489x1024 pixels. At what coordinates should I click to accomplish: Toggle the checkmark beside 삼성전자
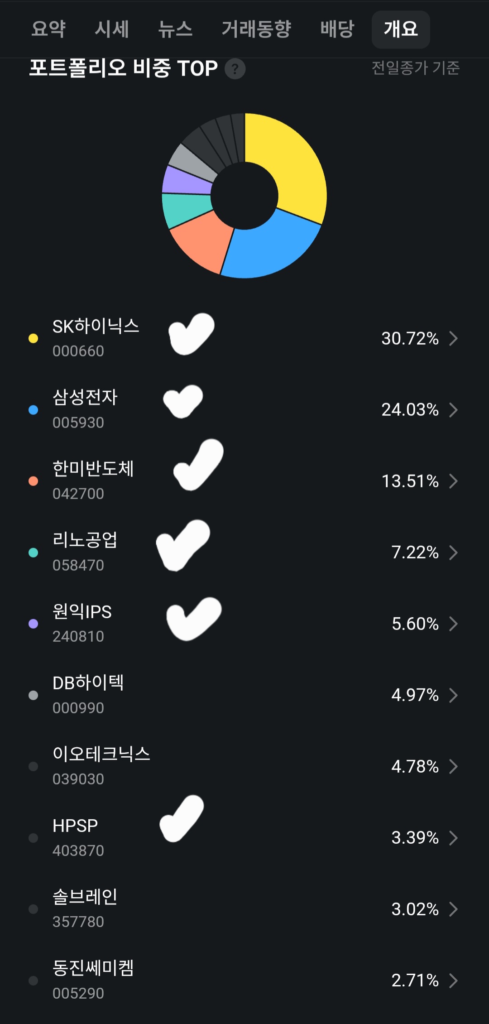point(183,401)
